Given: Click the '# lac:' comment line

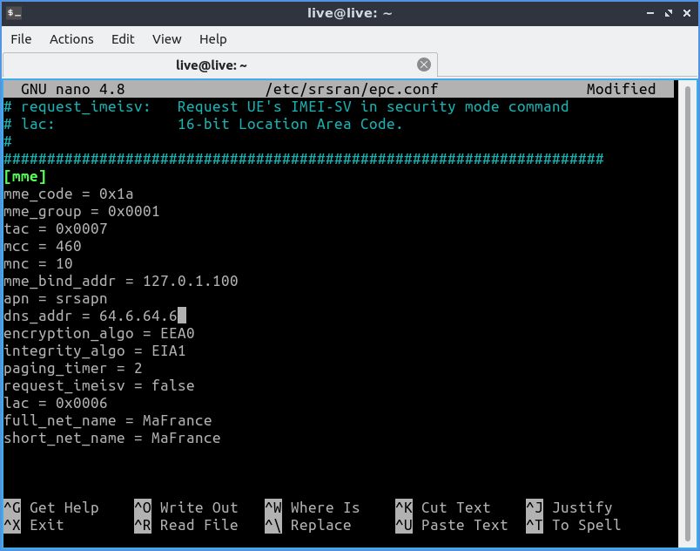Looking at the screenshot, I should (x=203, y=124).
